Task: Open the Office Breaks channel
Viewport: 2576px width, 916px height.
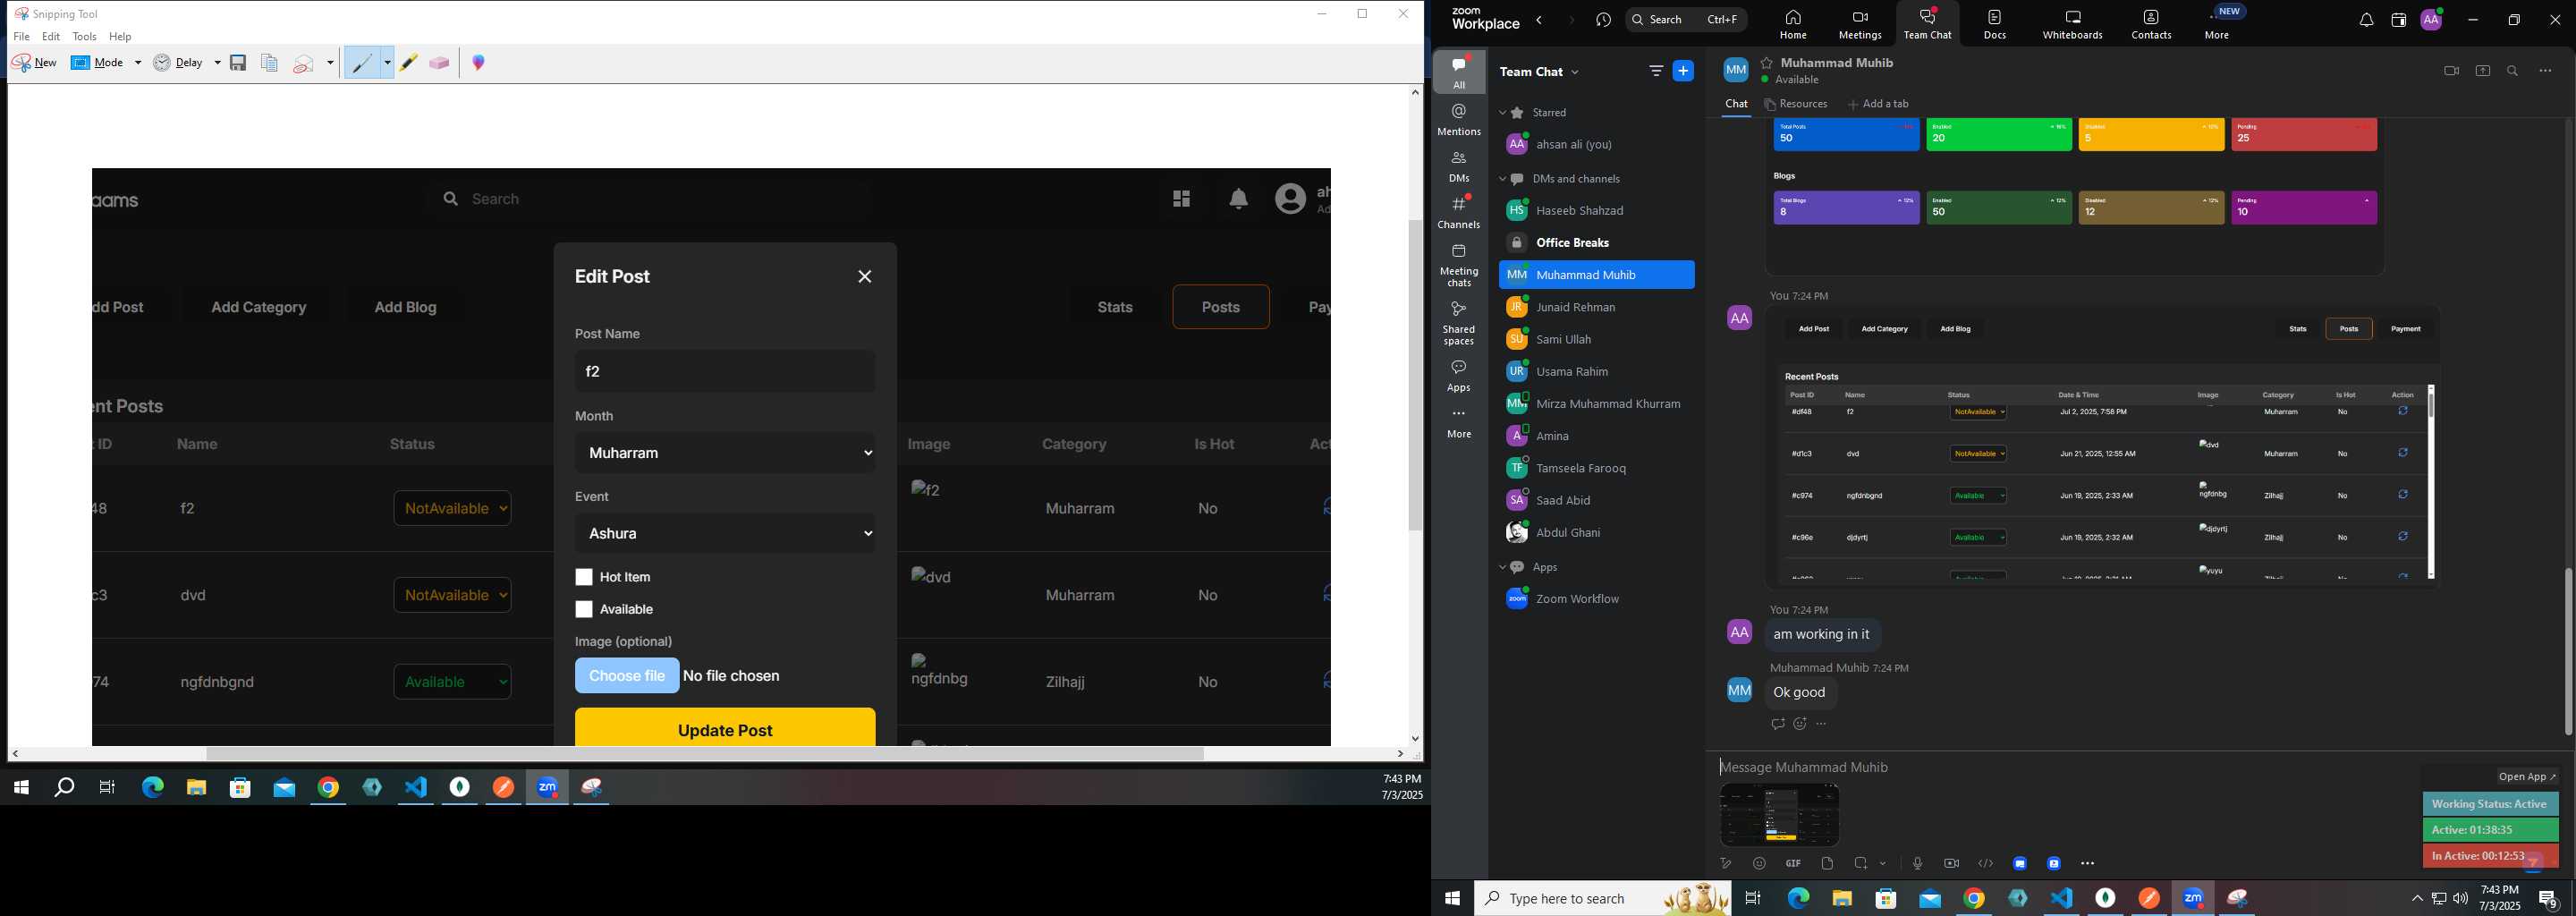Action: point(1596,243)
